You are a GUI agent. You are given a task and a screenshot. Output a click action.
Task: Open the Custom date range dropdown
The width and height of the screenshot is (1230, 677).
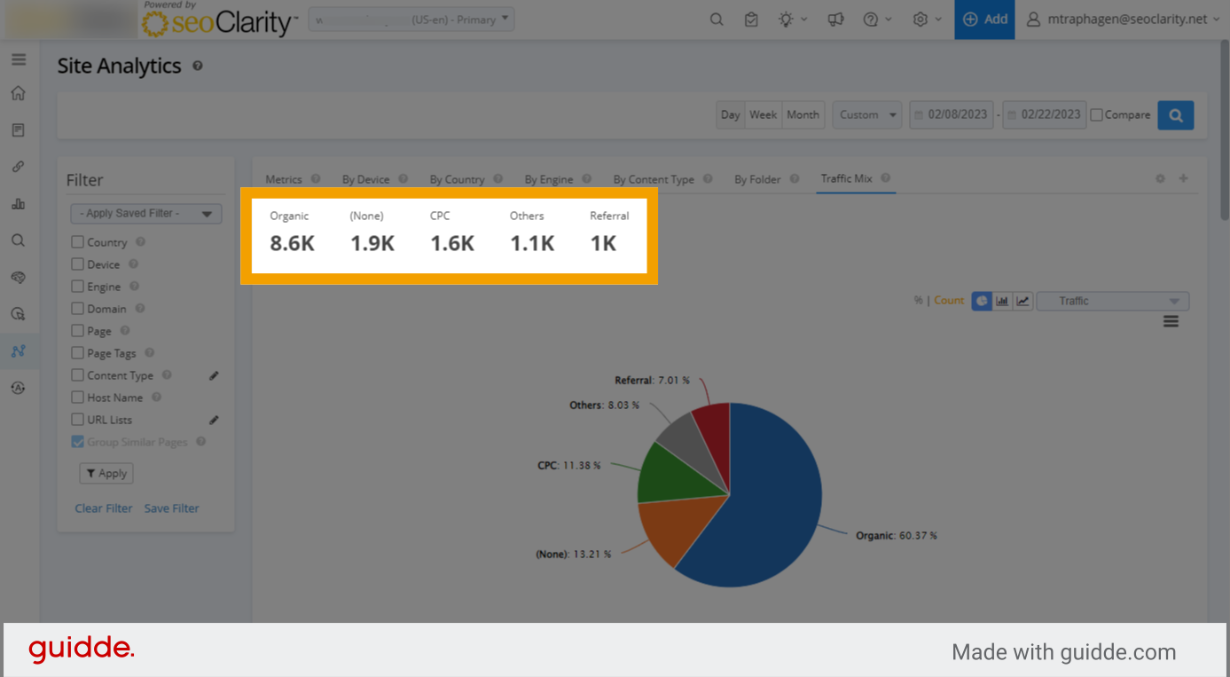pos(866,114)
